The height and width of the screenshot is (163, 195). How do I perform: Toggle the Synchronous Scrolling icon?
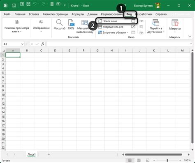tap(142, 27)
